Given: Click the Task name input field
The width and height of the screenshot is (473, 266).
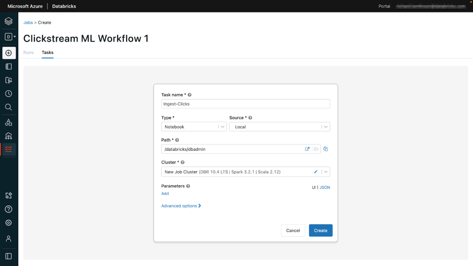Looking at the screenshot, I should pyautogui.click(x=245, y=104).
